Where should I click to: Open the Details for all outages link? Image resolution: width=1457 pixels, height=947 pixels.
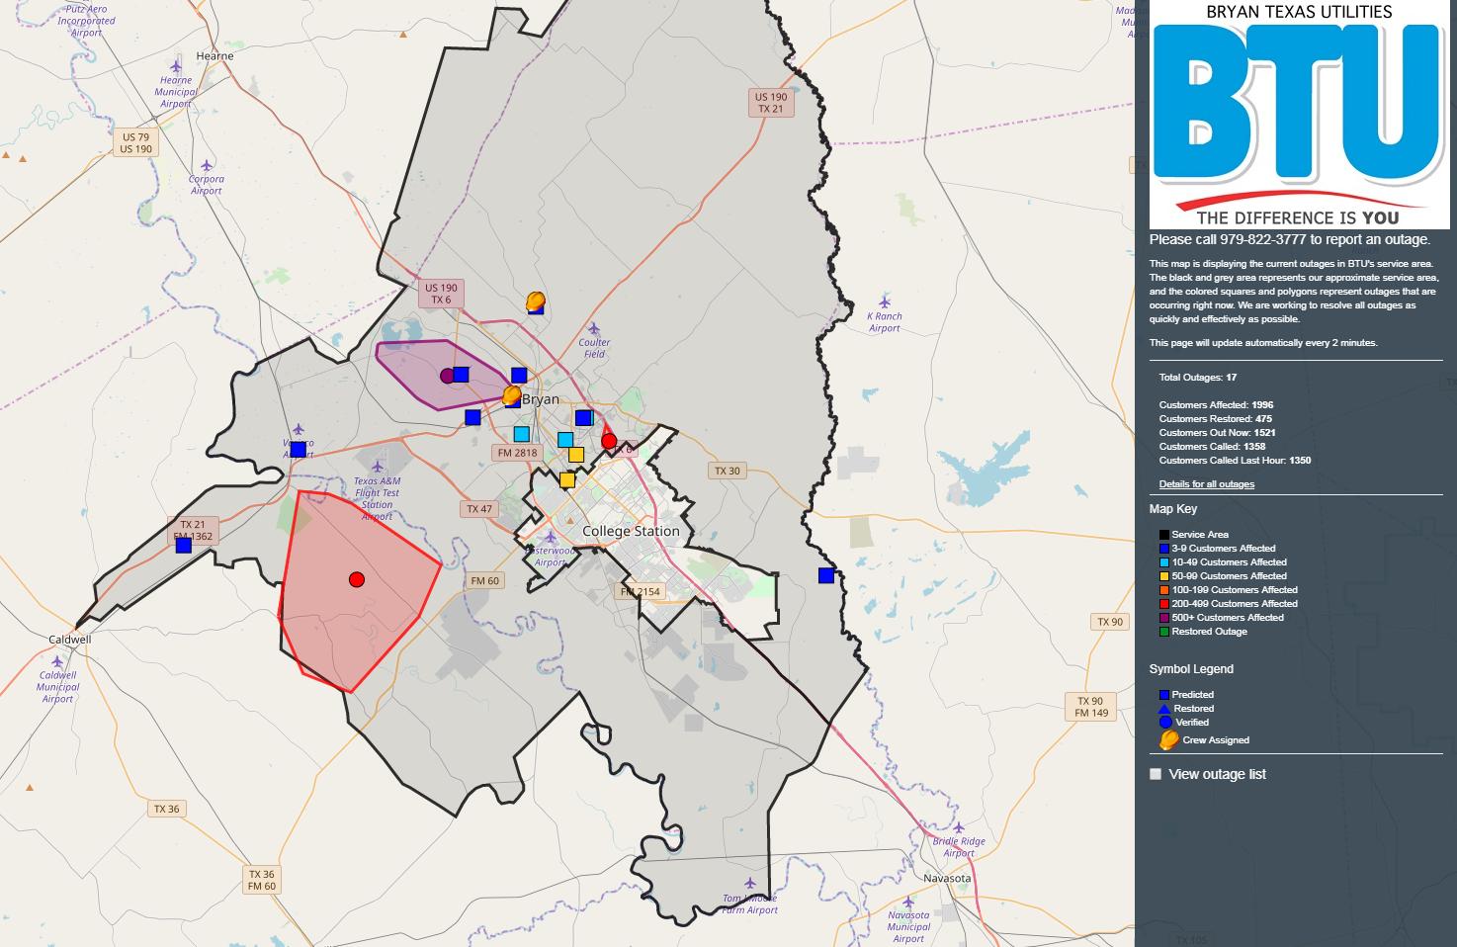point(1207,484)
